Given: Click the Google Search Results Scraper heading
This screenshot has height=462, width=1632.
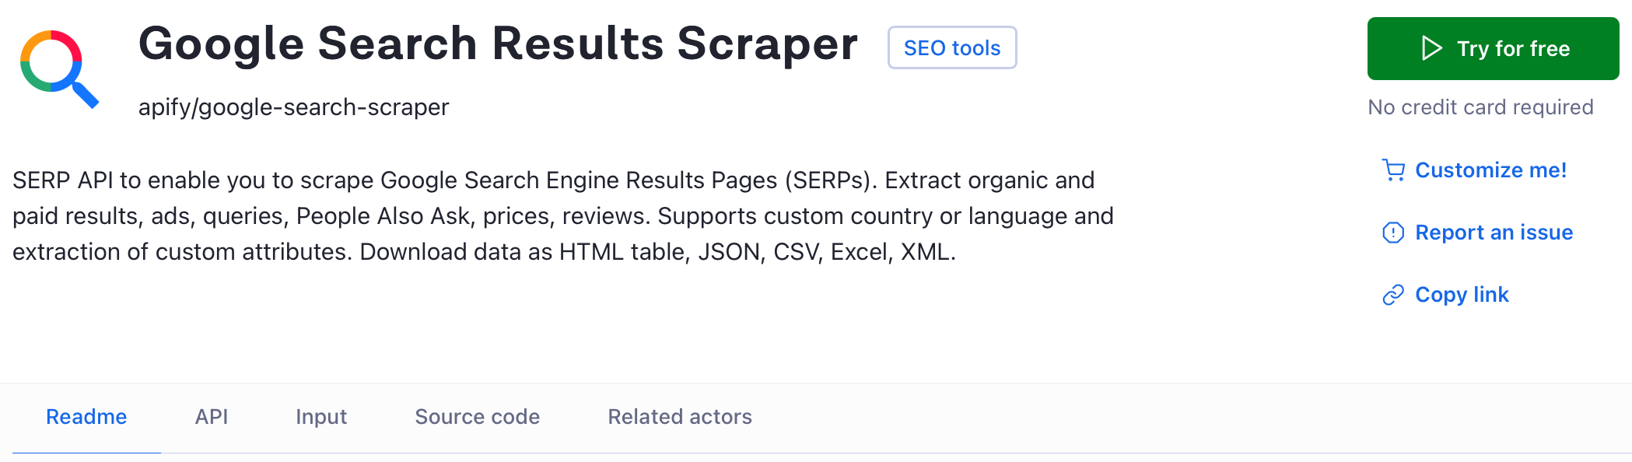Looking at the screenshot, I should (x=498, y=44).
